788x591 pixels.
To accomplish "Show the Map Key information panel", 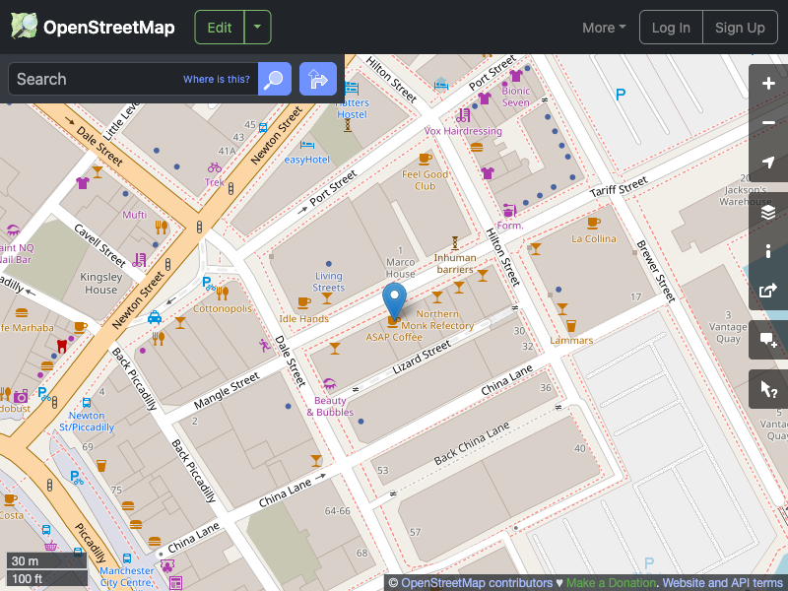I will (768, 251).
